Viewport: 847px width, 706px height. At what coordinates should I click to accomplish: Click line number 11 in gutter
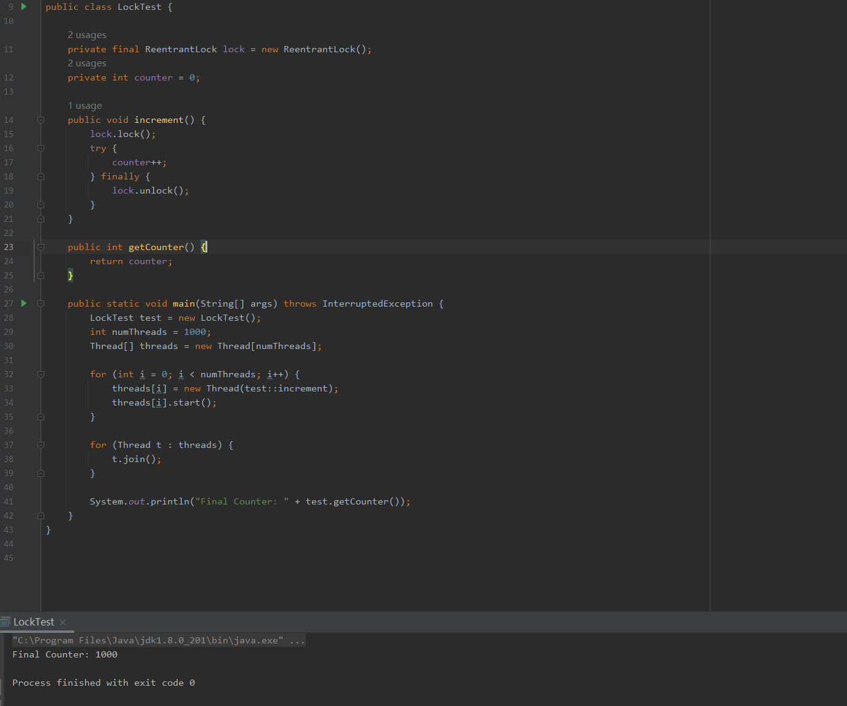coord(9,49)
